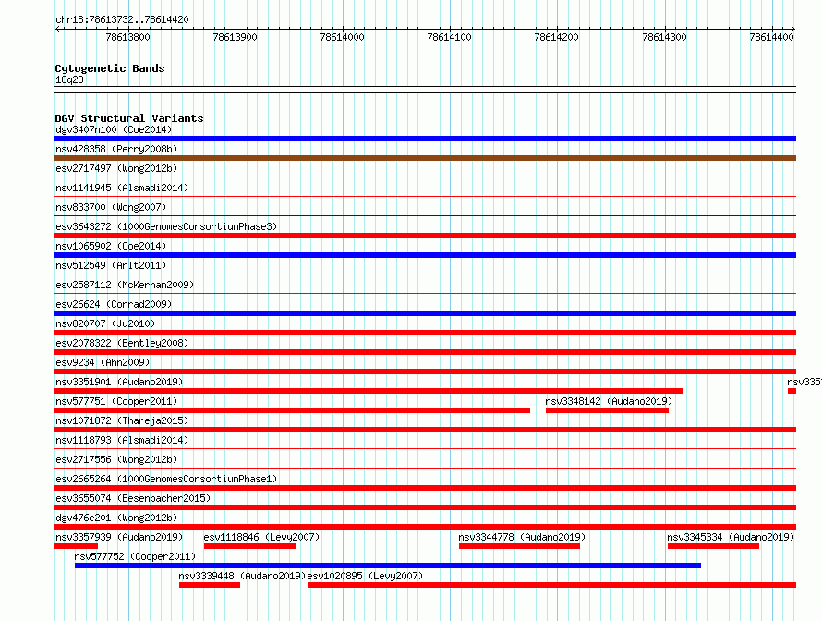This screenshot has width=822, height=621.
Task: Open esv2665264 (1000GenomesConsortiumPhase1) label
Action: point(166,479)
